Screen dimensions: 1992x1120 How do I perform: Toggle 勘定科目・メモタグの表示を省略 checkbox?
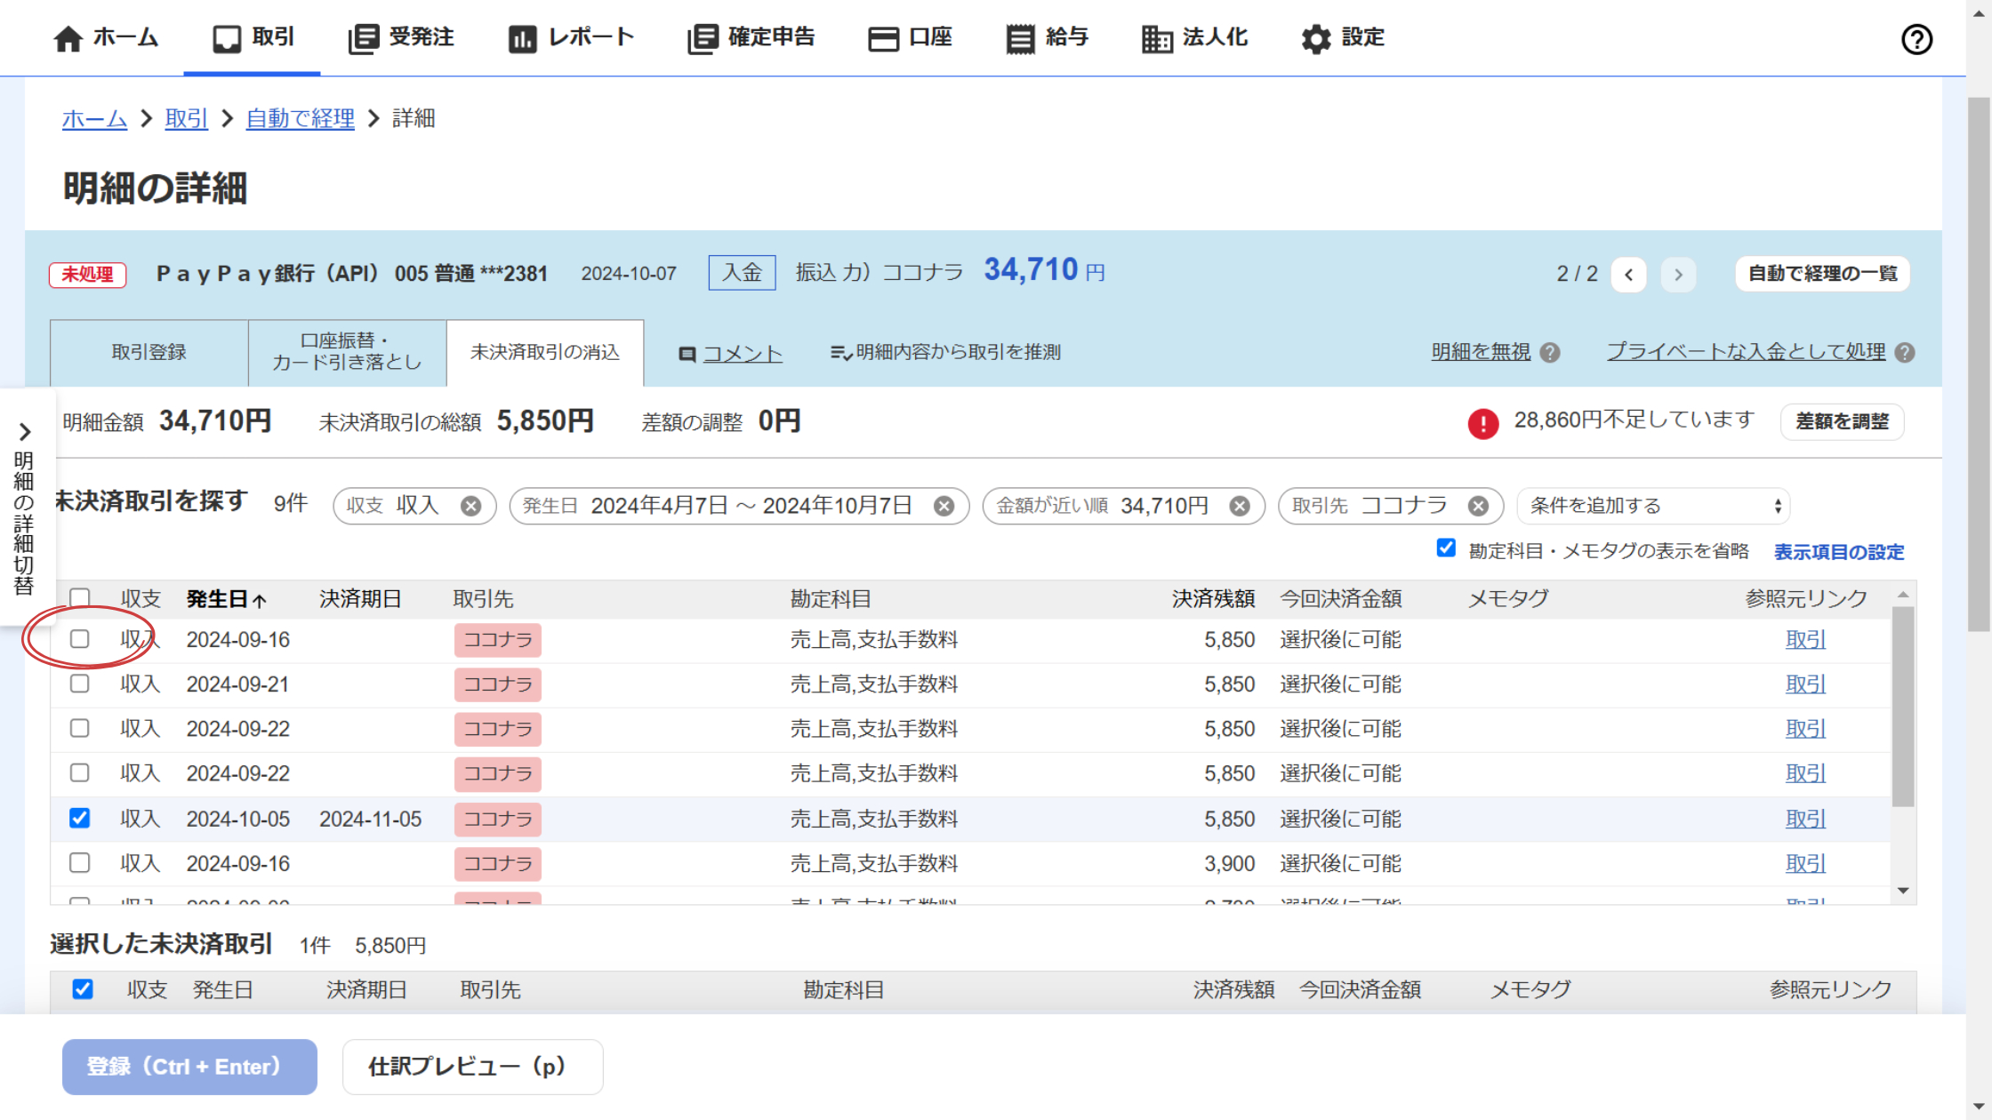pos(1446,548)
